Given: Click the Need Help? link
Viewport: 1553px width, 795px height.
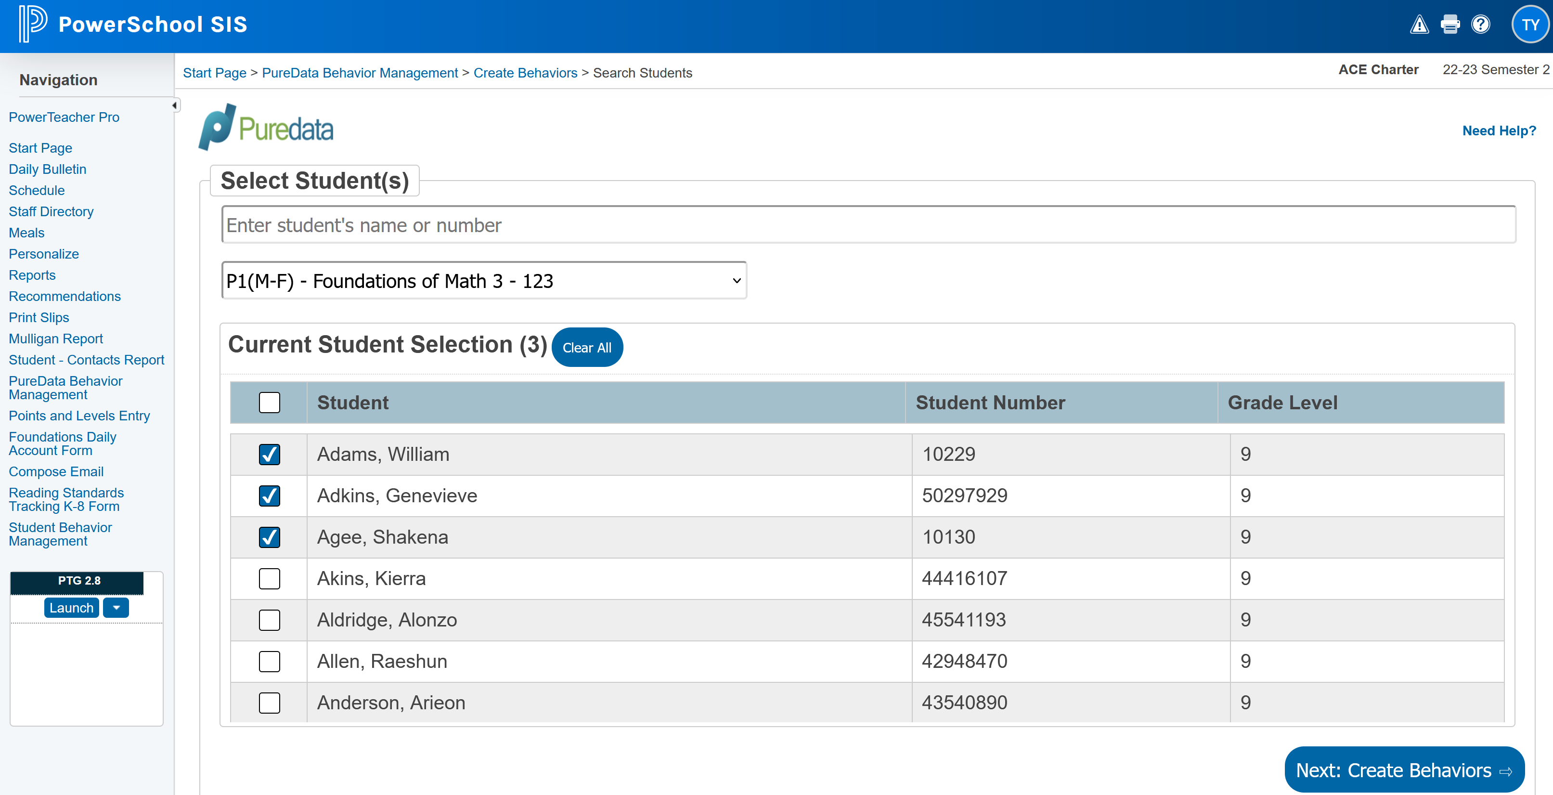Looking at the screenshot, I should coord(1499,130).
